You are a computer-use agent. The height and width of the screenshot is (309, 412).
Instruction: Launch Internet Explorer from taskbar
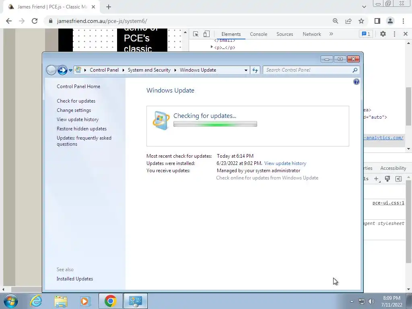(x=36, y=301)
